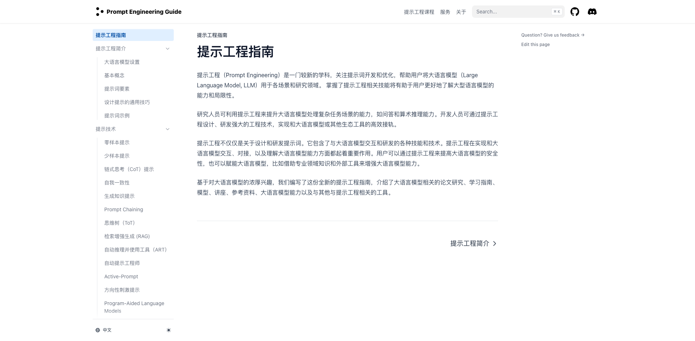Screen dimensions: 695x341
Task: Open the 中文 language selector
Action: click(104, 330)
